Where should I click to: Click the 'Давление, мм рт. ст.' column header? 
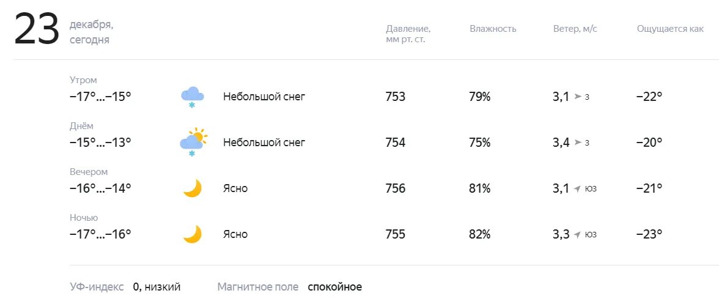(408, 34)
